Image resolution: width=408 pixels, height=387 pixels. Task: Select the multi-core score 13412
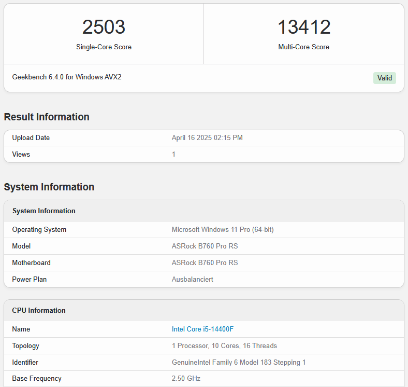pyautogui.click(x=304, y=27)
